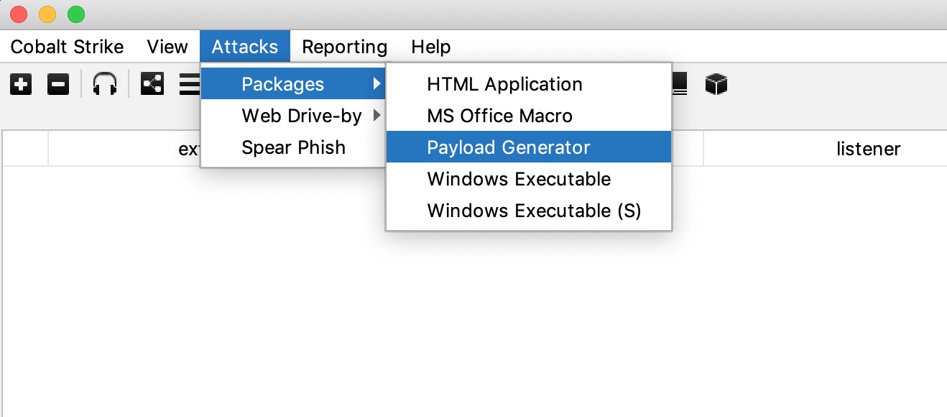The width and height of the screenshot is (947, 417).
Task: Click the minus disconnect toolbar icon
Action: click(x=58, y=85)
